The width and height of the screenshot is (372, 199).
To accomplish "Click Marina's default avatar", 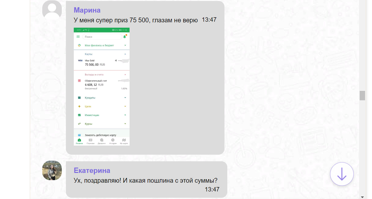I will click(52, 10).
